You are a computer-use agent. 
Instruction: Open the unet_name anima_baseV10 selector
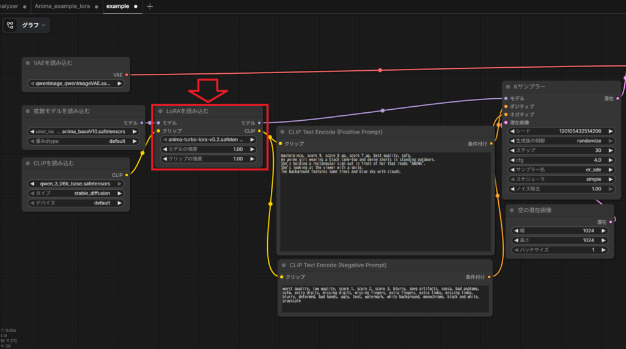click(x=83, y=131)
